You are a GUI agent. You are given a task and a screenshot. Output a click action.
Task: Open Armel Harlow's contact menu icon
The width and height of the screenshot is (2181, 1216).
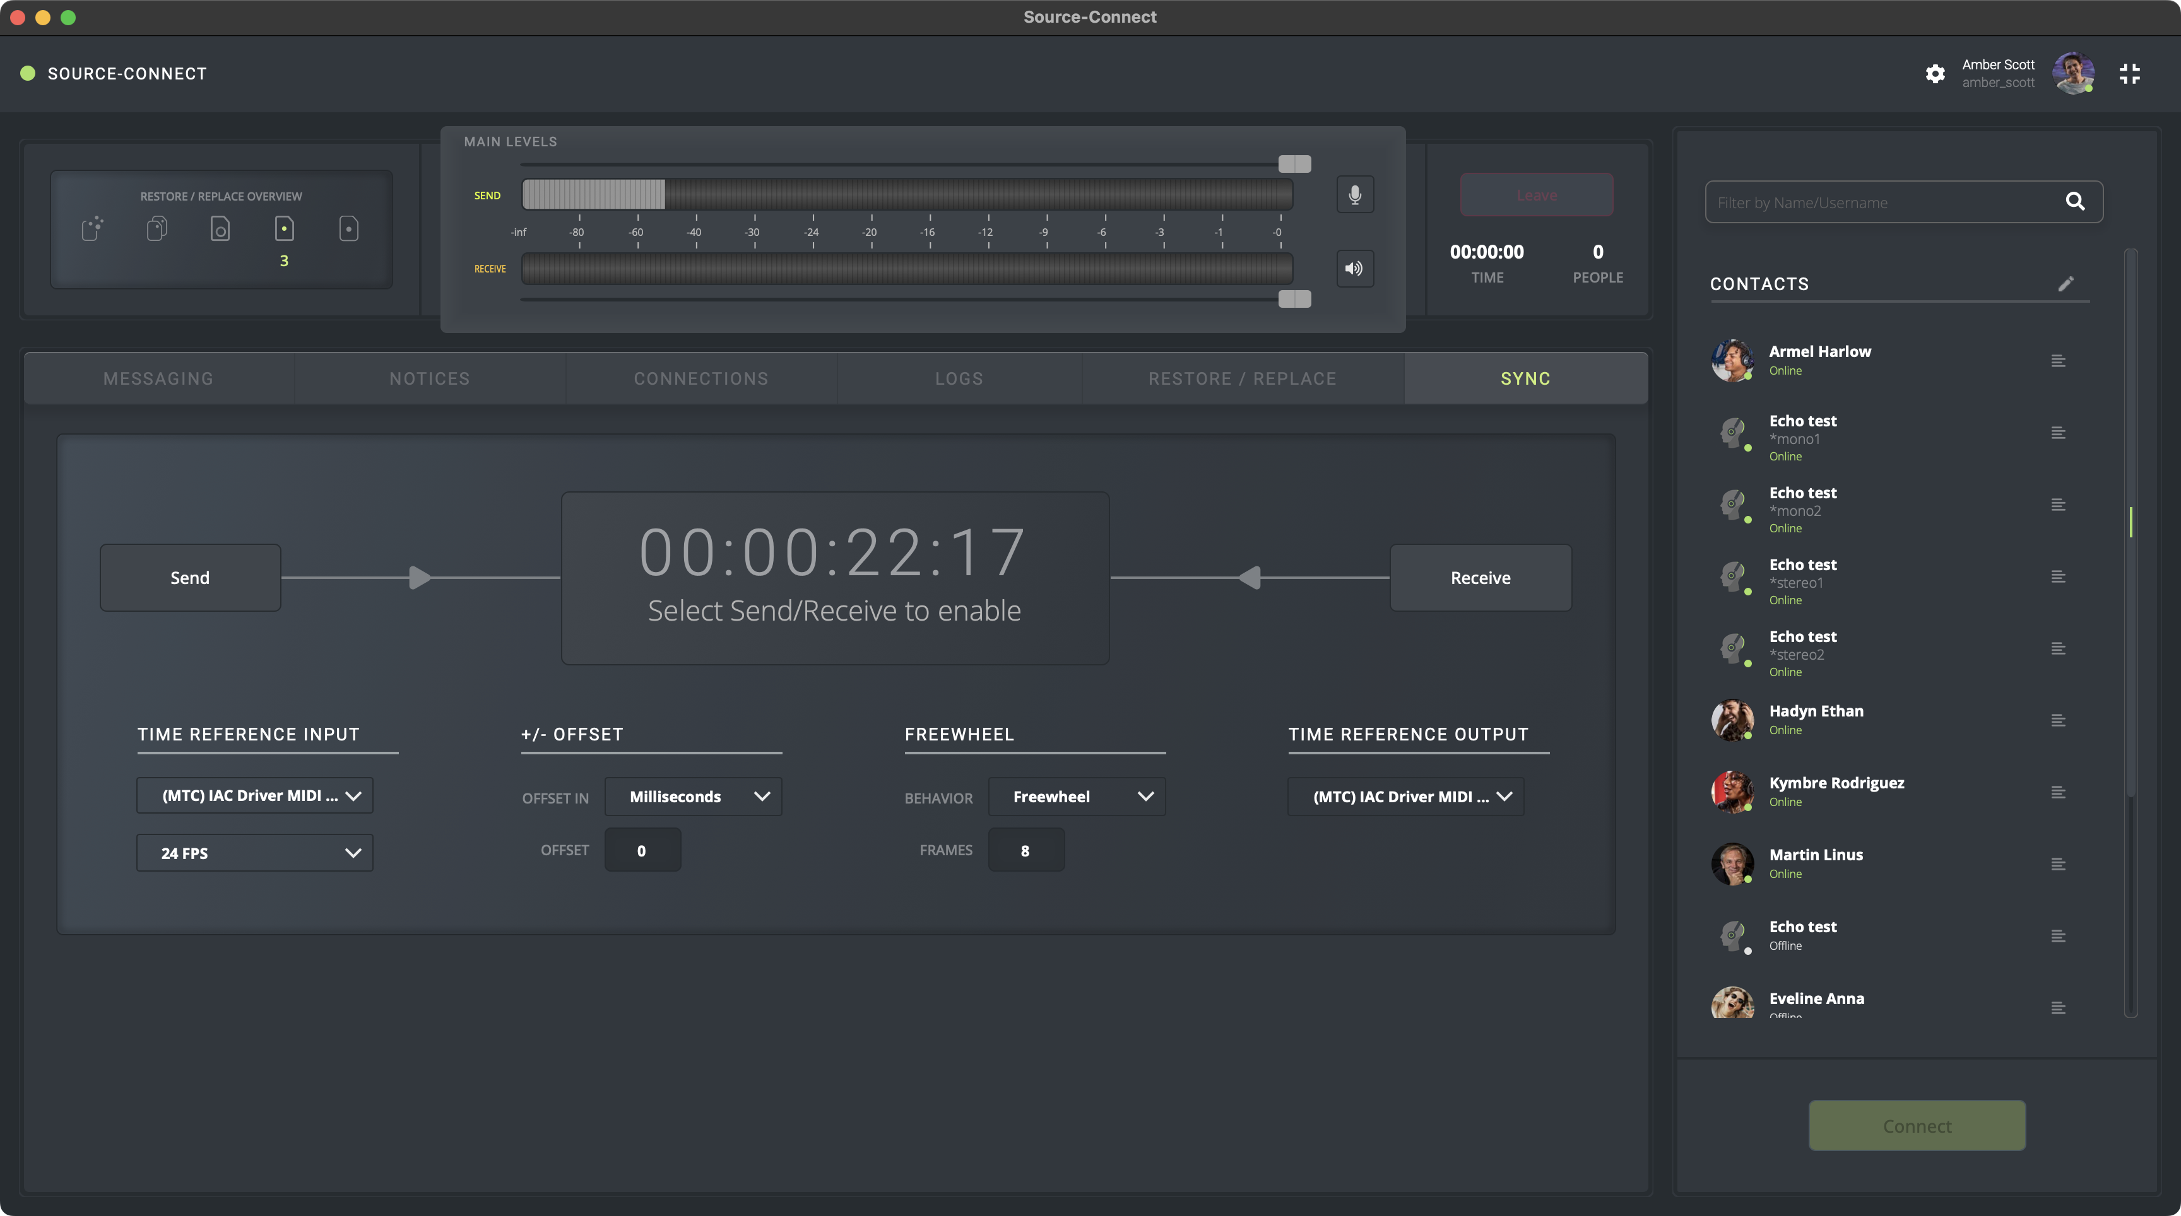point(2058,361)
